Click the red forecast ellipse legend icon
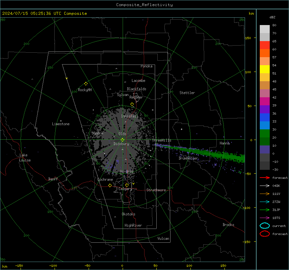The width and height of the screenshot is (289, 270). 265,234
